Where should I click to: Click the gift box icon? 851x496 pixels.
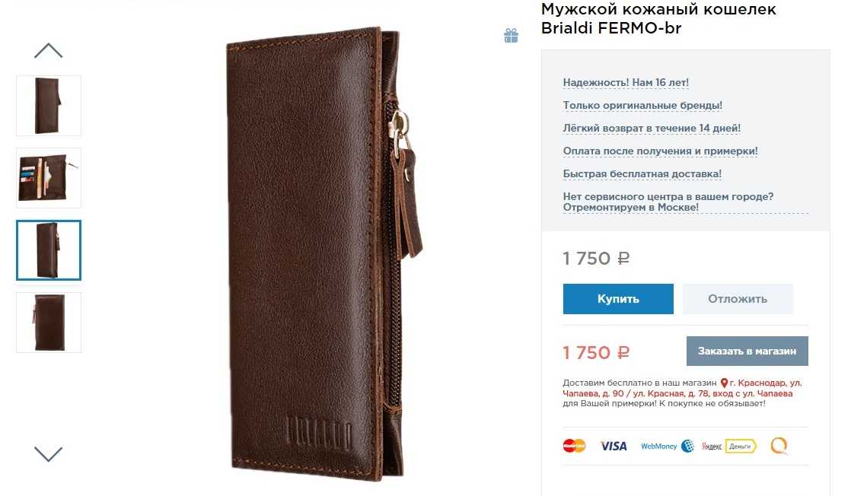511,36
